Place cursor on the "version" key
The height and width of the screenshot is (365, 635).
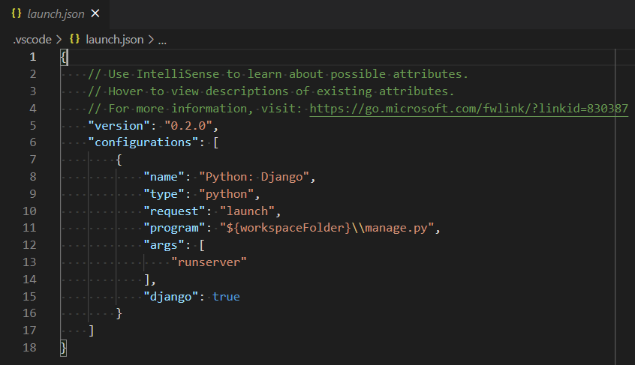119,126
